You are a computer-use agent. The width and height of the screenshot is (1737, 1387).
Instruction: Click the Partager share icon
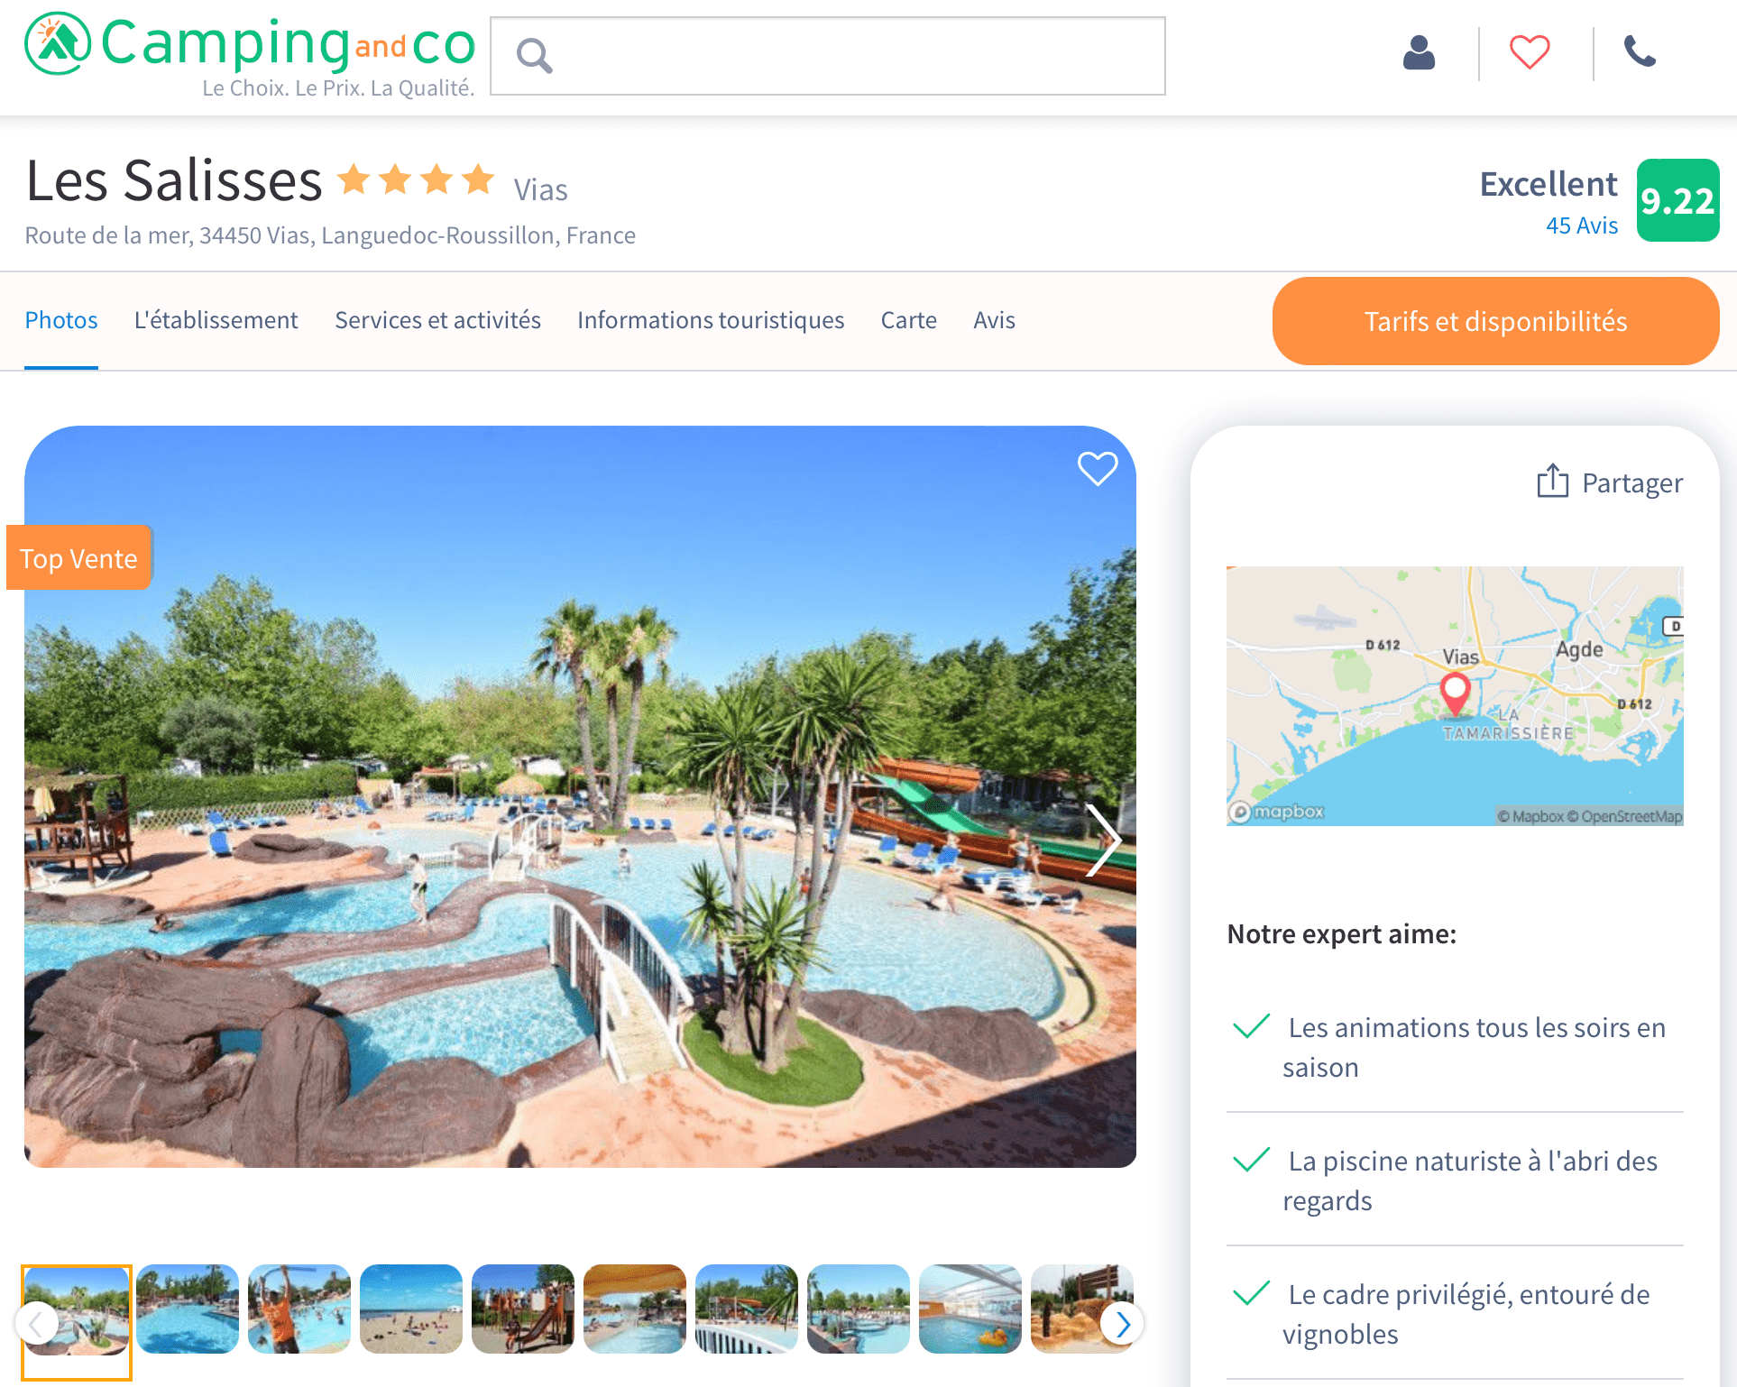(1552, 482)
